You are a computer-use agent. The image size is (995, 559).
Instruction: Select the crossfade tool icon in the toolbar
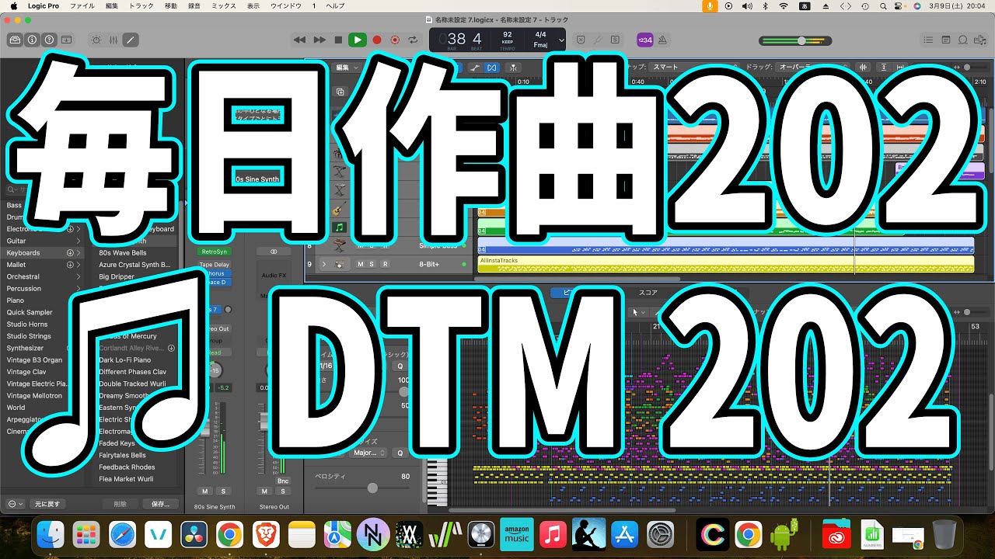click(491, 68)
